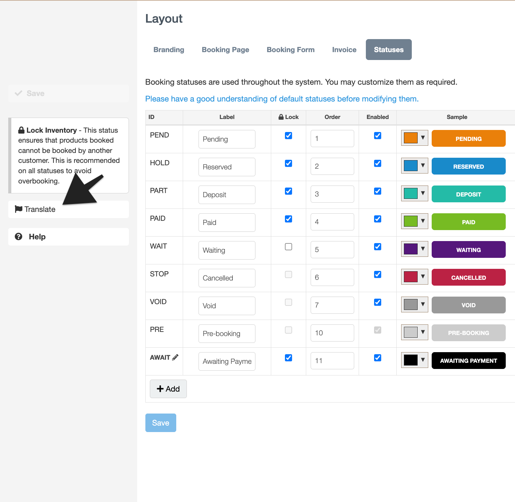Click the checkmark icon on sidebar Save
Viewport: 515px width, 502px height.
click(x=19, y=93)
